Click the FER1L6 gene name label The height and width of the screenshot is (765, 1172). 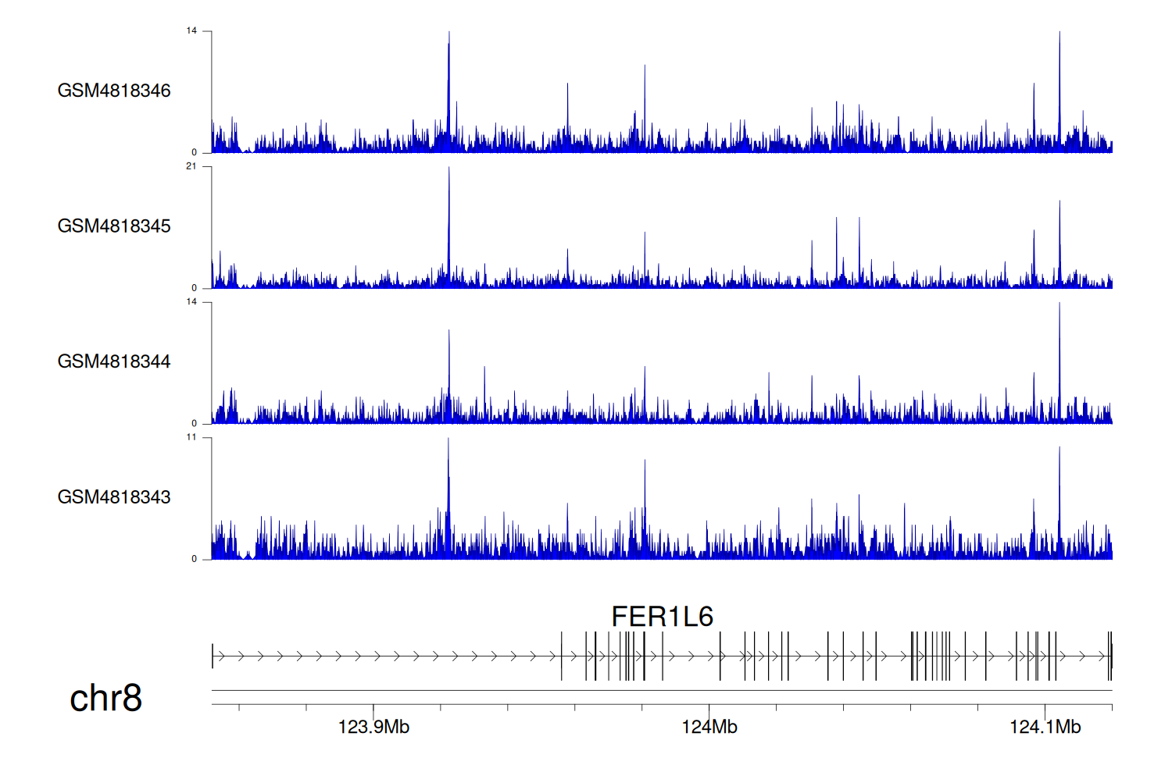click(x=662, y=617)
